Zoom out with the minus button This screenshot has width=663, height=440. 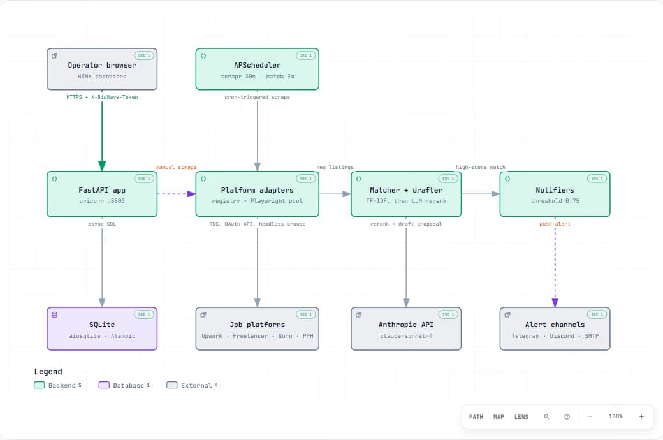(x=590, y=417)
